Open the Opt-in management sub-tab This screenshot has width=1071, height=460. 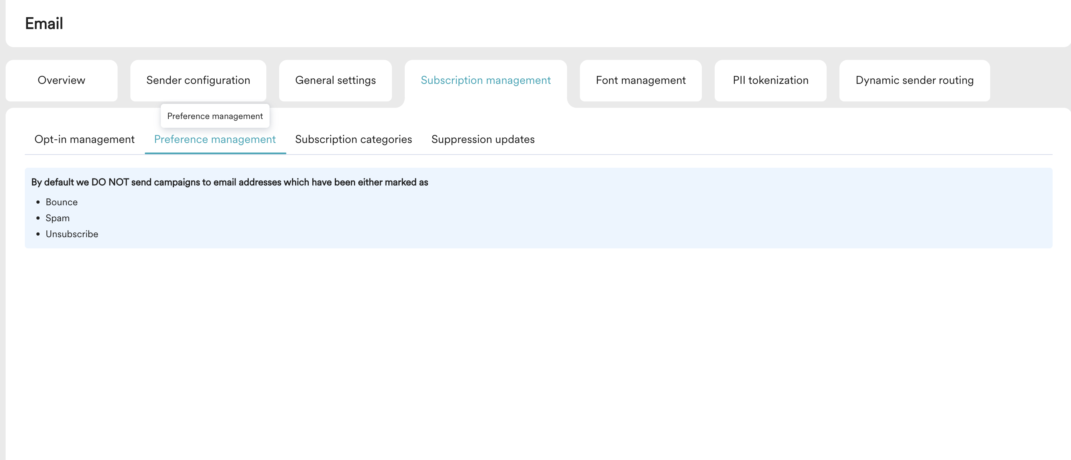pyautogui.click(x=84, y=139)
